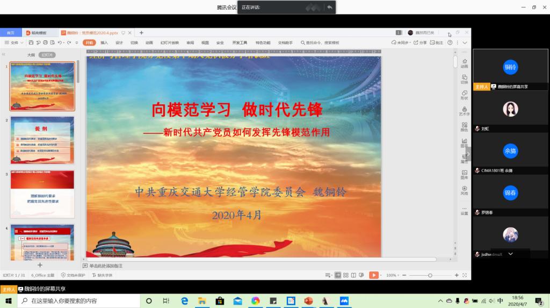Click the add new slide plus icon
Screen dimensions: 550x308
40,265
